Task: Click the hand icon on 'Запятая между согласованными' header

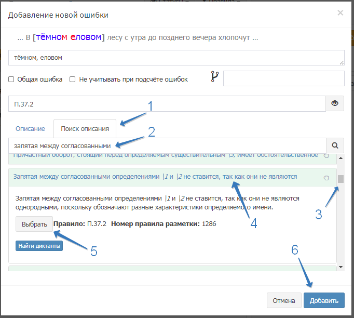Action: 326,178
